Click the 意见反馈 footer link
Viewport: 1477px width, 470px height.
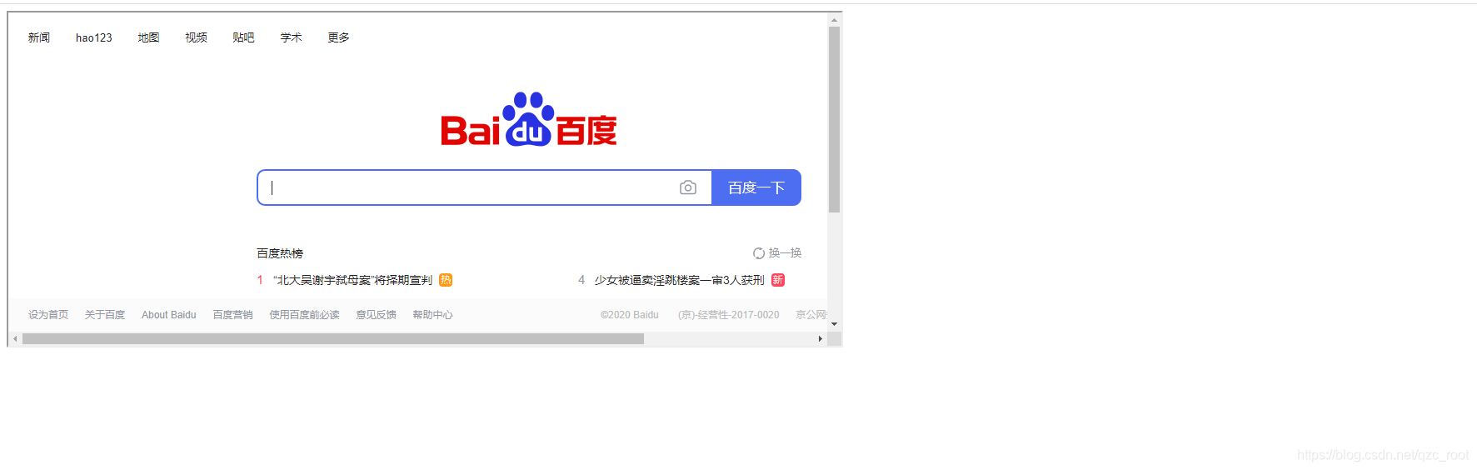click(x=376, y=315)
